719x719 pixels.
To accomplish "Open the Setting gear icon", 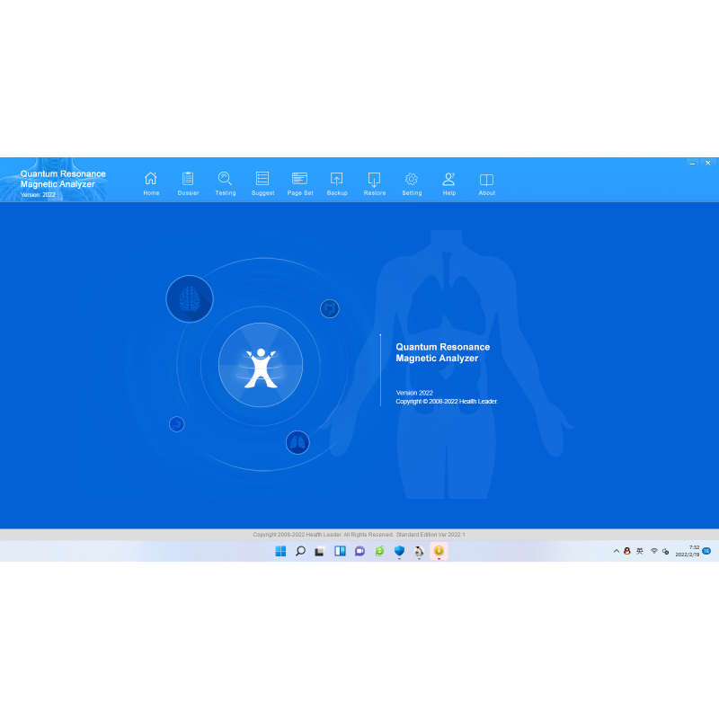I will tap(412, 179).
